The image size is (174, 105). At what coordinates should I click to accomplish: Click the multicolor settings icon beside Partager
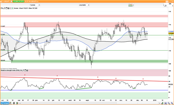pos(10,103)
